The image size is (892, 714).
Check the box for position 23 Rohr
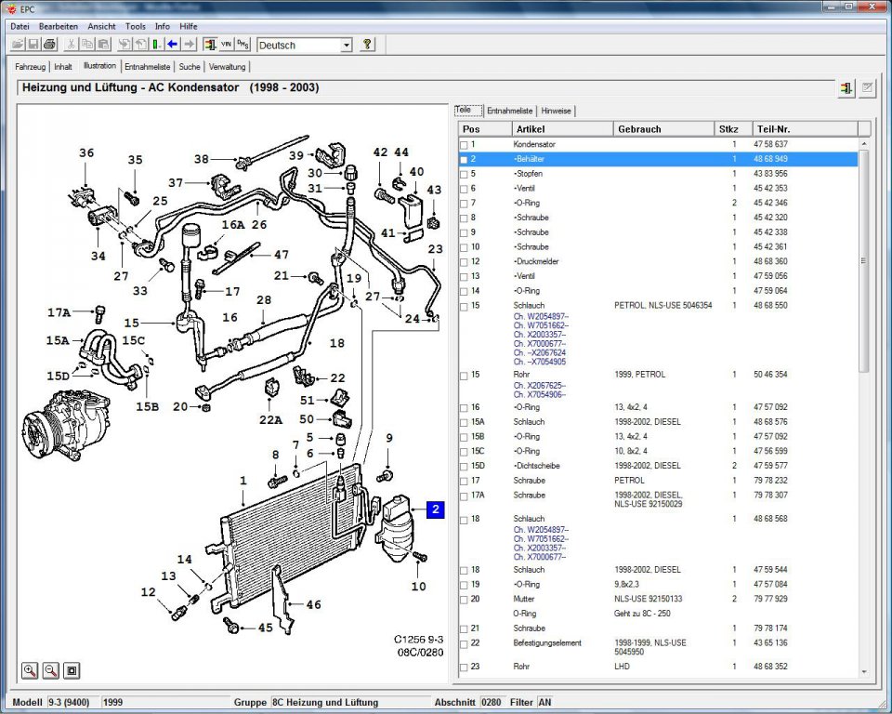tap(464, 668)
